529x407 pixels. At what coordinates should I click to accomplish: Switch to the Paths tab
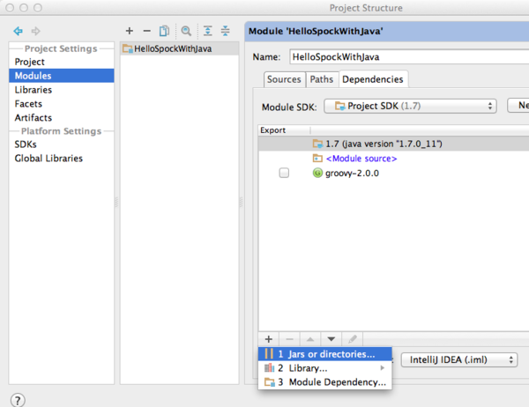(x=322, y=79)
